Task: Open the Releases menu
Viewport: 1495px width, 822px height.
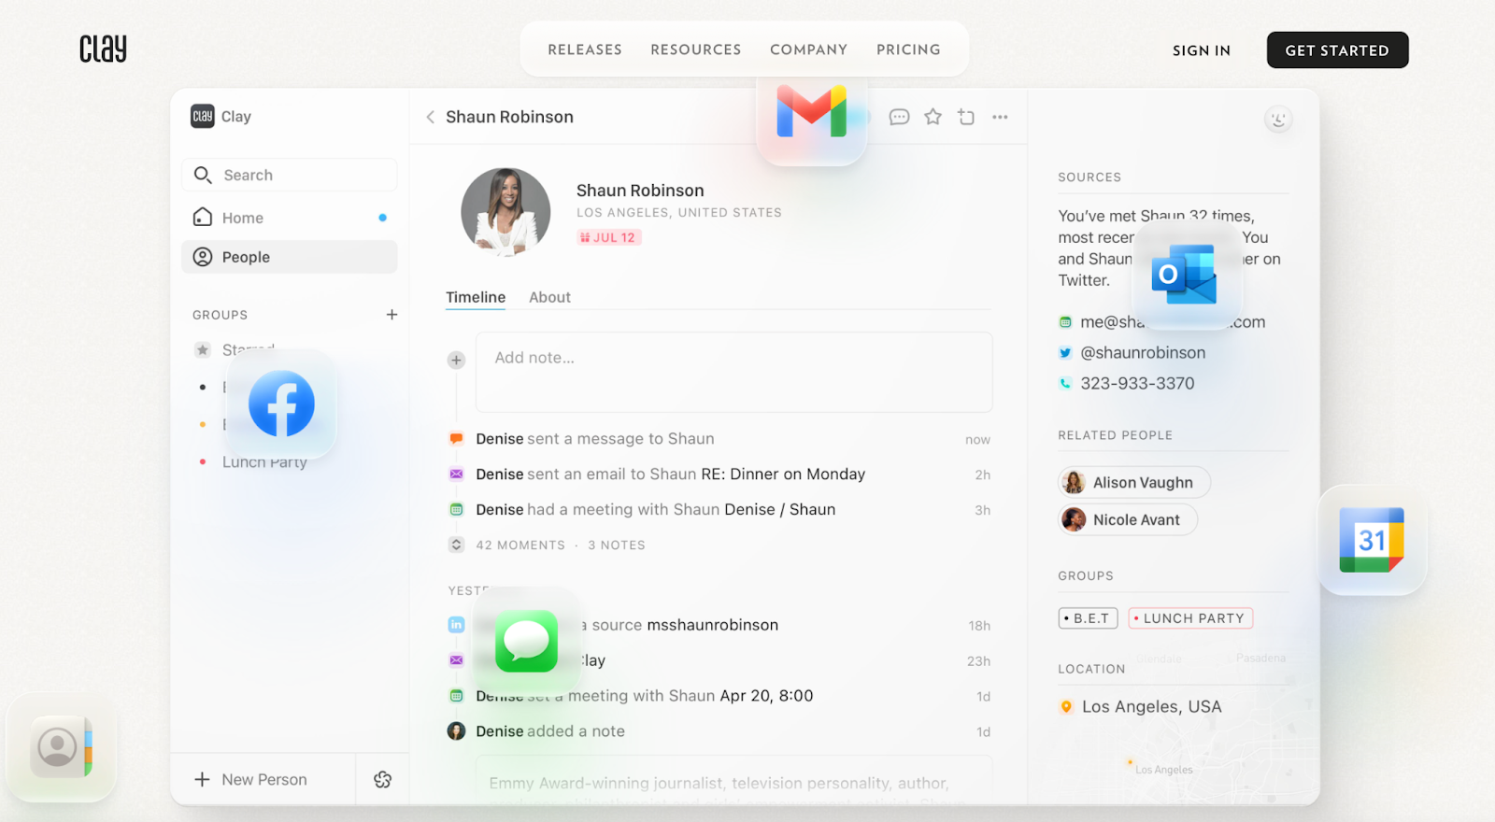Action: click(x=585, y=50)
